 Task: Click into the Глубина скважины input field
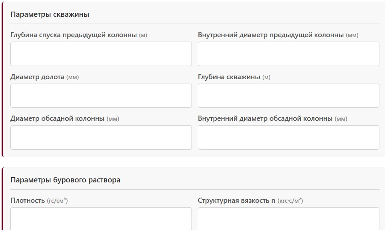[288, 96]
